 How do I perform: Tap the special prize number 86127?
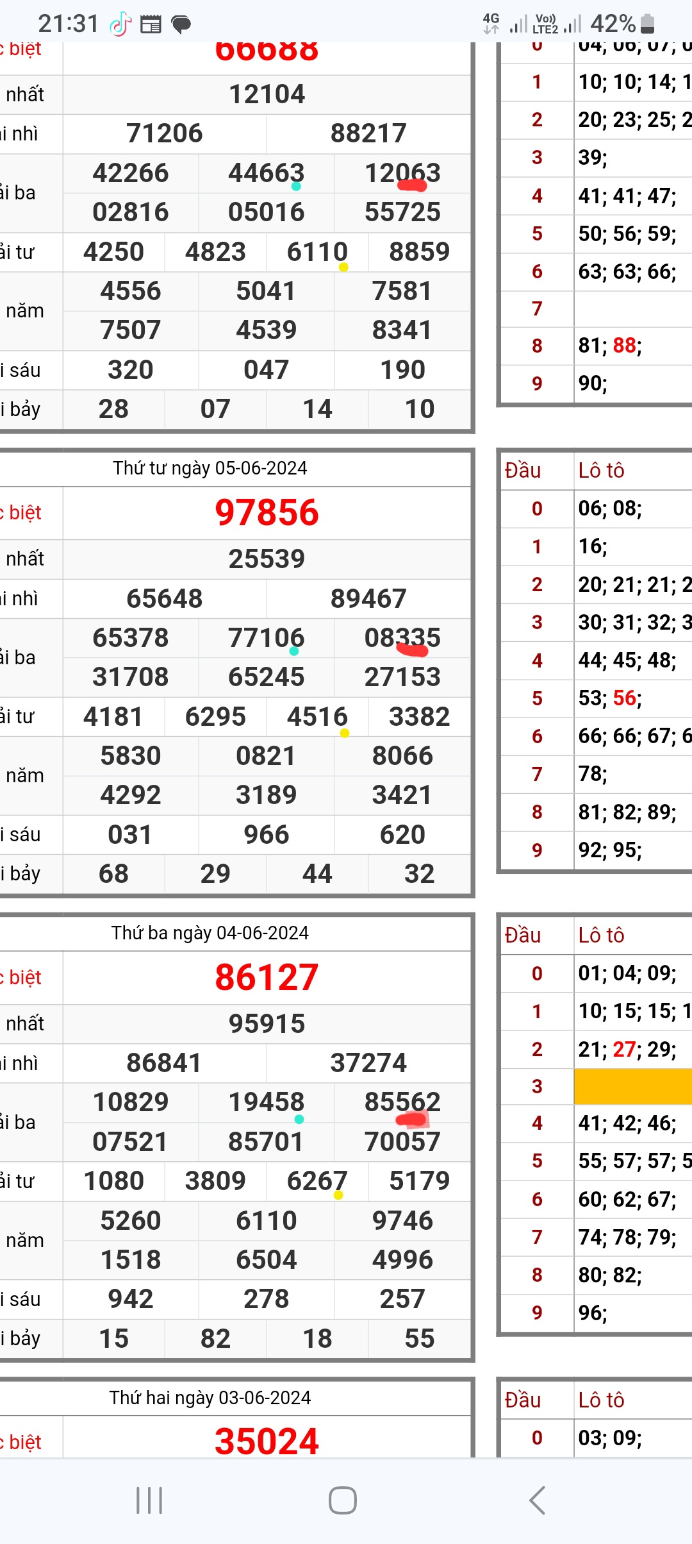pyautogui.click(x=267, y=978)
